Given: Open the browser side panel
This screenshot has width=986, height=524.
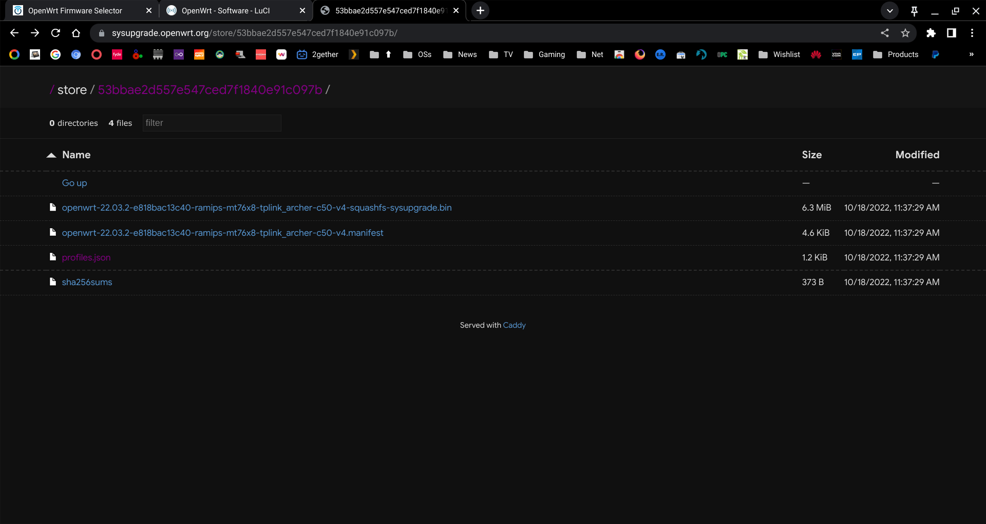Looking at the screenshot, I should tap(952, 33).
